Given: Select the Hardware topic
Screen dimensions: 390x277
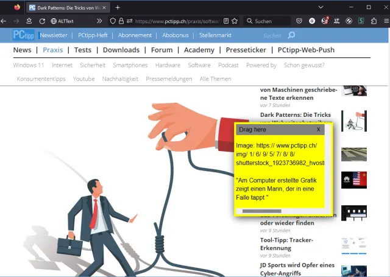Looking at the screenshot, I should point(168,65).
